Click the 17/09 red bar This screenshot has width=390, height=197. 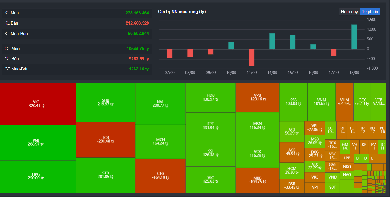click(334, 53)
